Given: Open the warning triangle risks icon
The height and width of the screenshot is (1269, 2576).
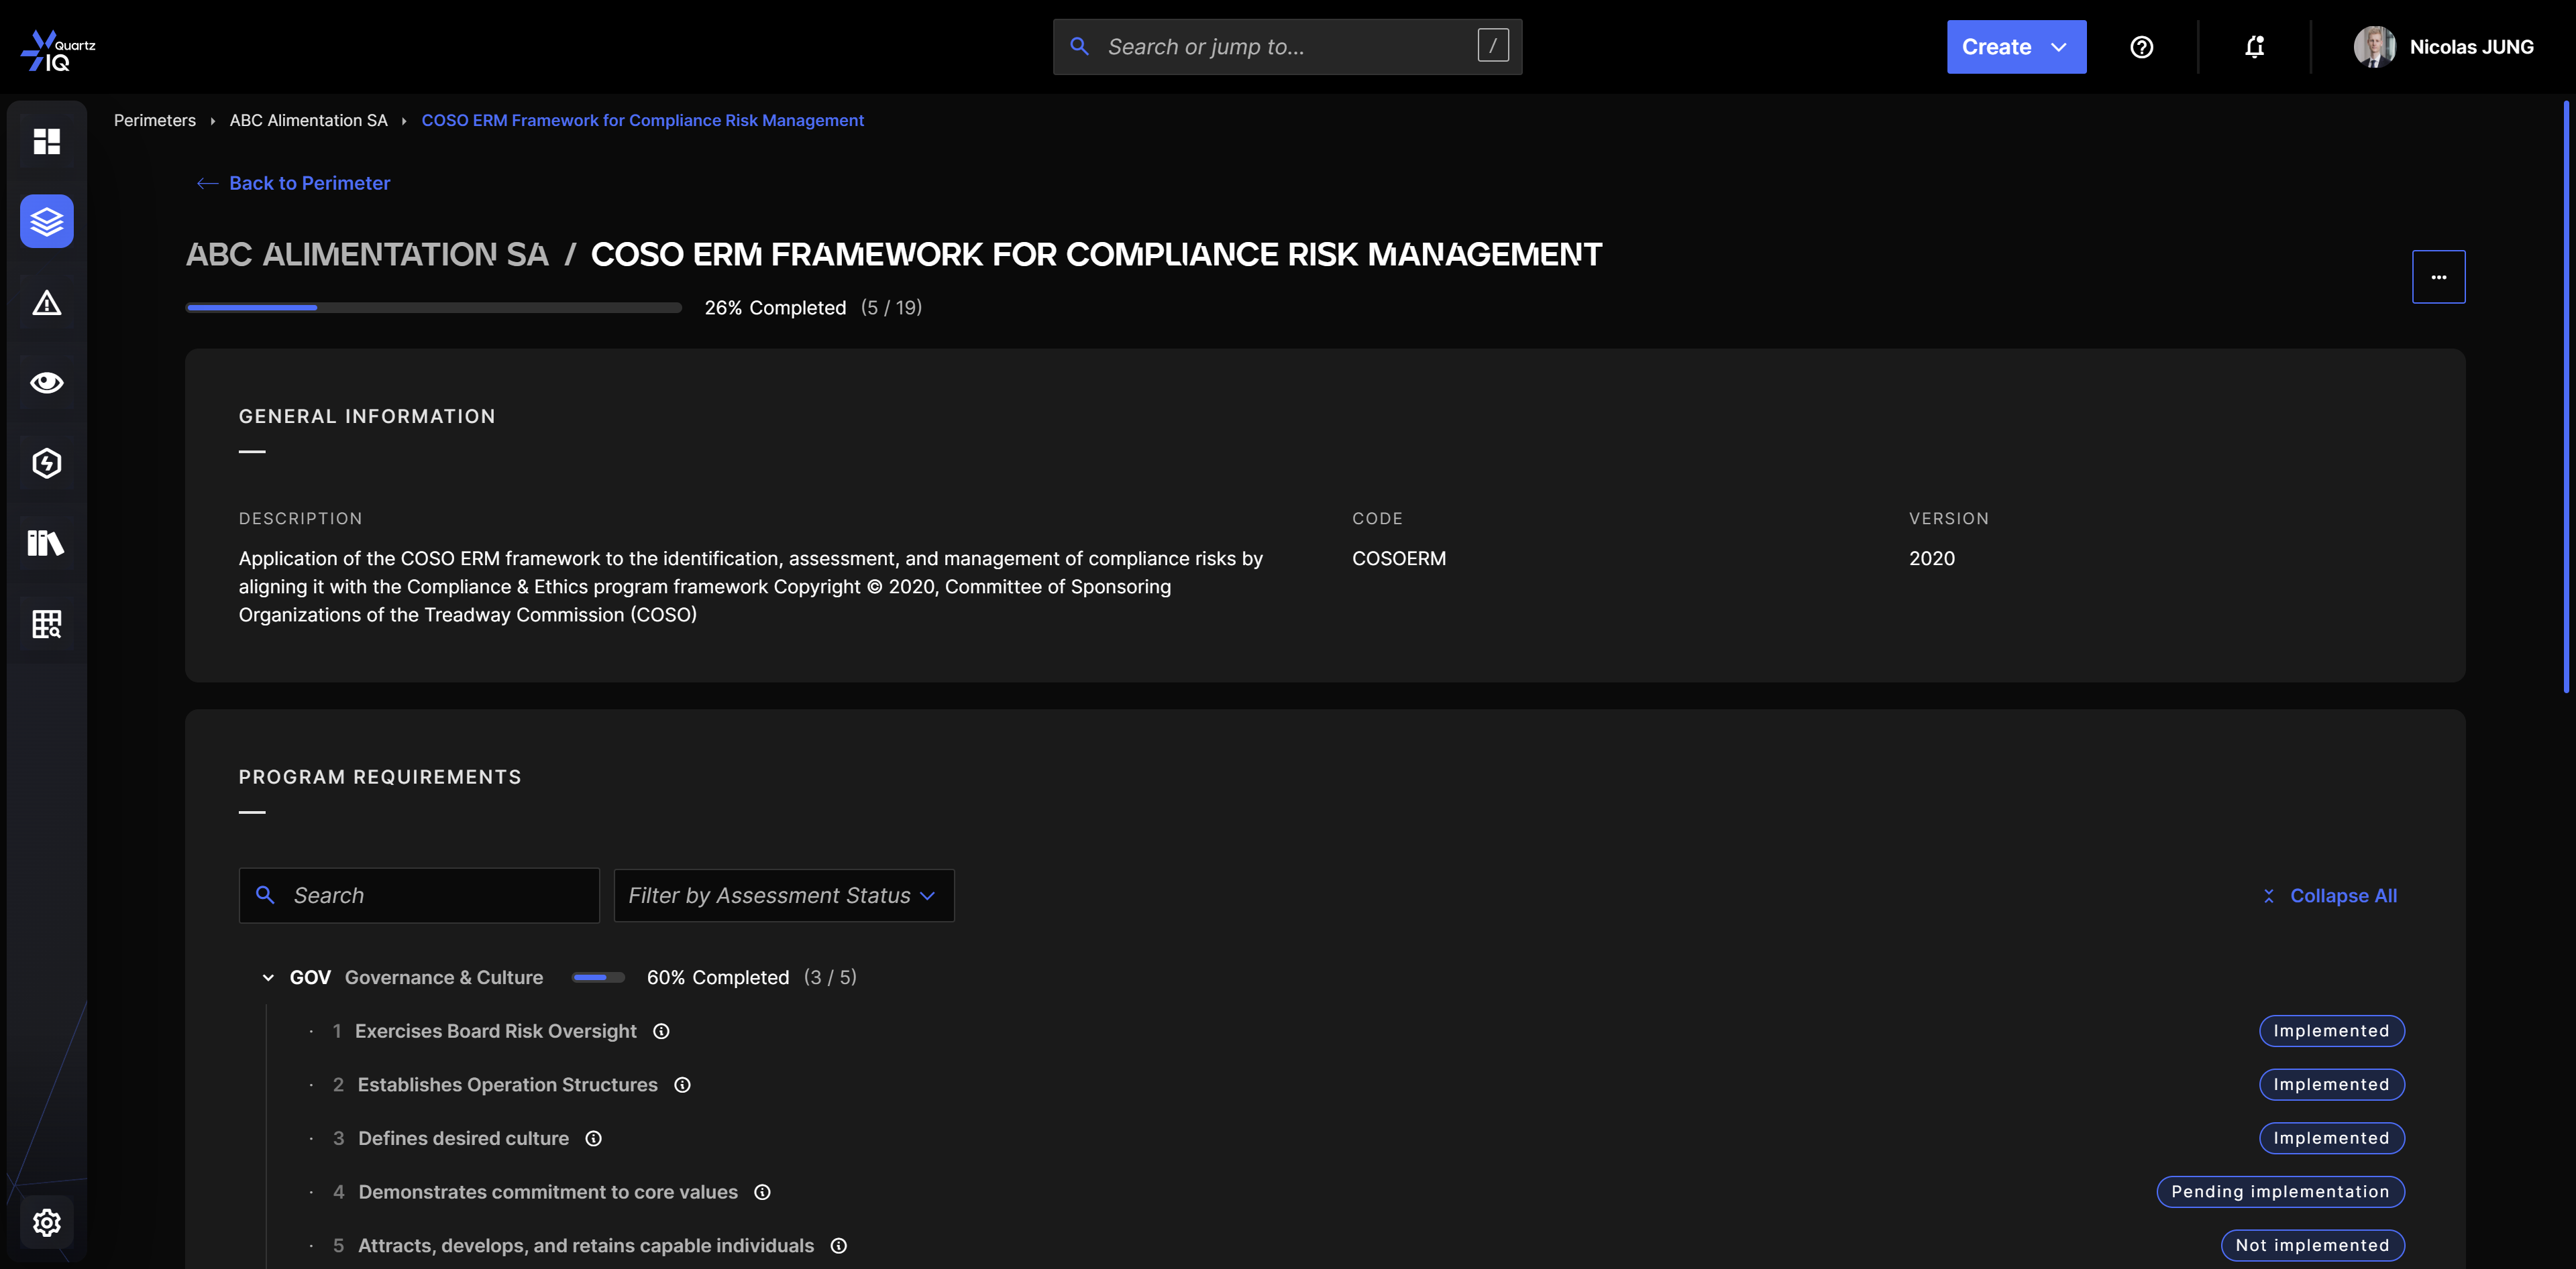Looking at the screenshot, I should point(46,303).
